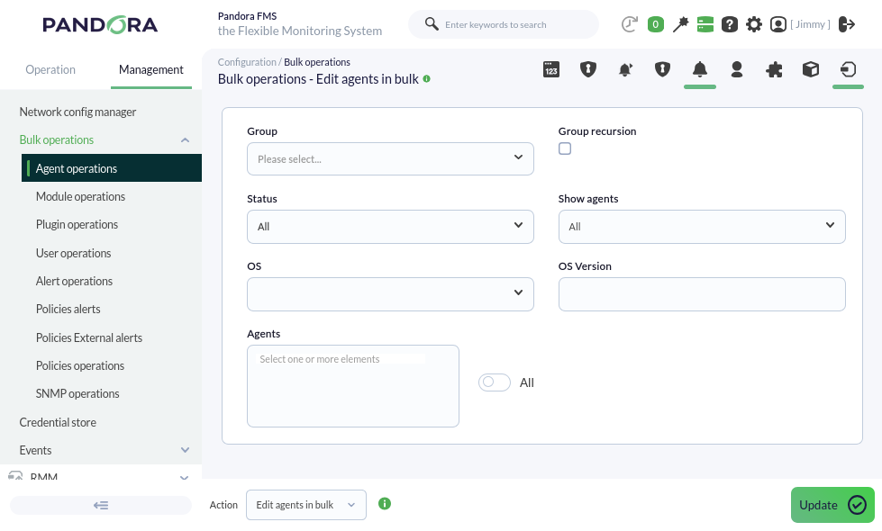Open agent operations arrow-box icon
Screen dimensions: 882x531
tap(848, 69)
